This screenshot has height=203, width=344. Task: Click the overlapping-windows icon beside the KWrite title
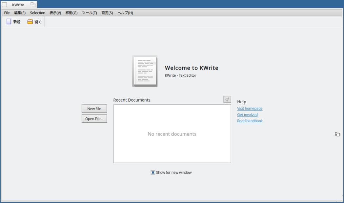tap(33, 5)
